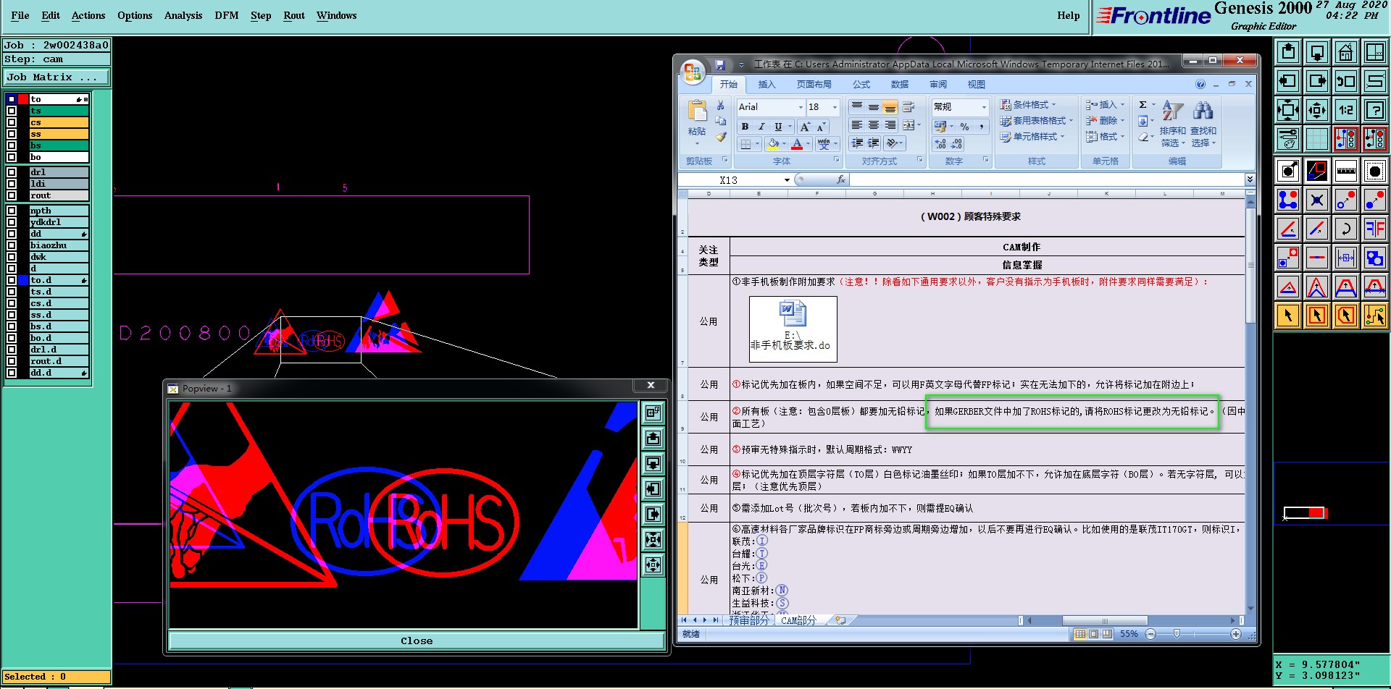Viewport: 1391px width, 689px height.
Task: Click the Popview Close button
Action: click(x=417, y=641)
